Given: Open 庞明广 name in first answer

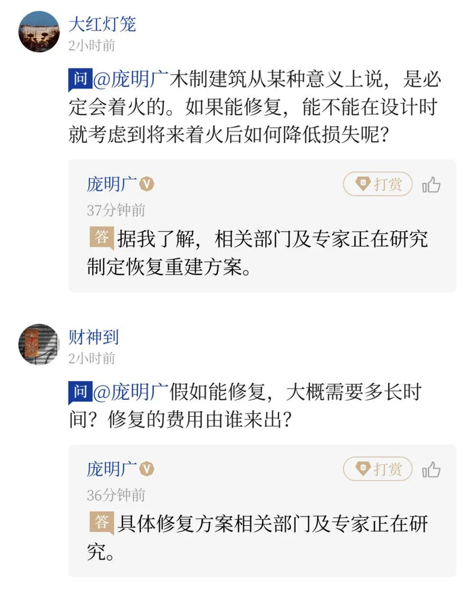Looking at the screenshot, I should point(112,184).
